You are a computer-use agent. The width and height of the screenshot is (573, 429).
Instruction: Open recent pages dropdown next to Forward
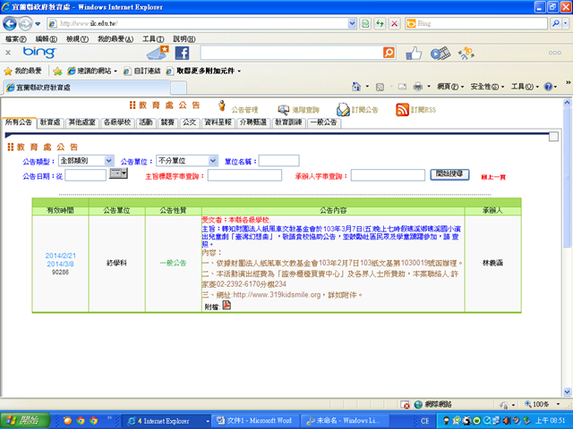(38, 24)
